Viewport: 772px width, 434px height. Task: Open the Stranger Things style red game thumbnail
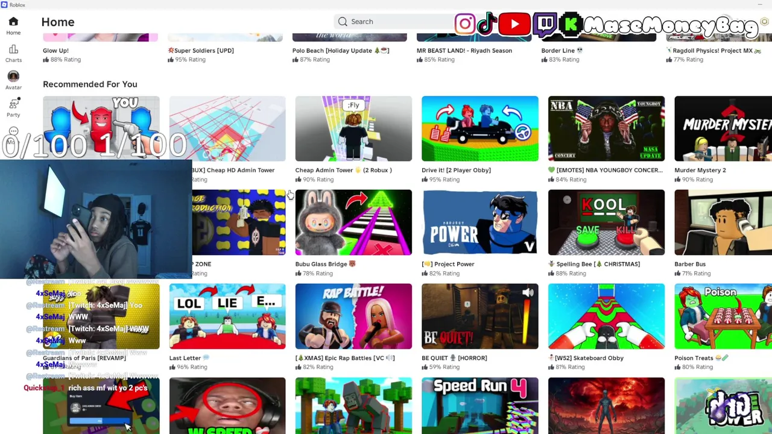pyautogui.click(x=606, y=406)
